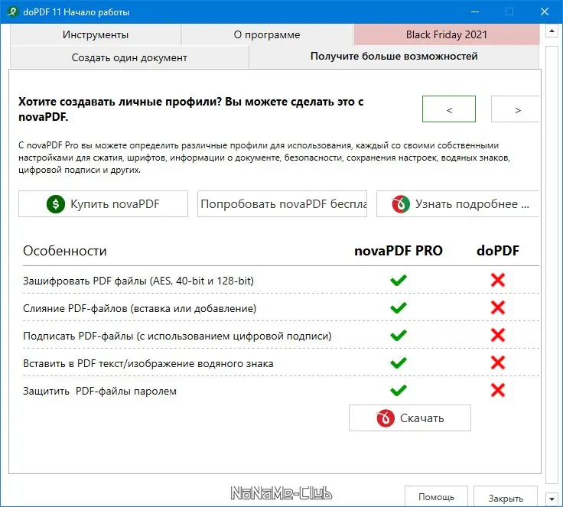Go to next slide with > button
Viewport: 563px width, 507px height.
tap(516, 109)
